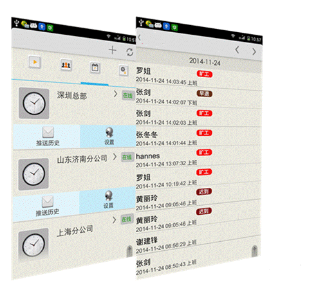Tap scroll-to-top arrow in left phone

[x=129, y=251]
